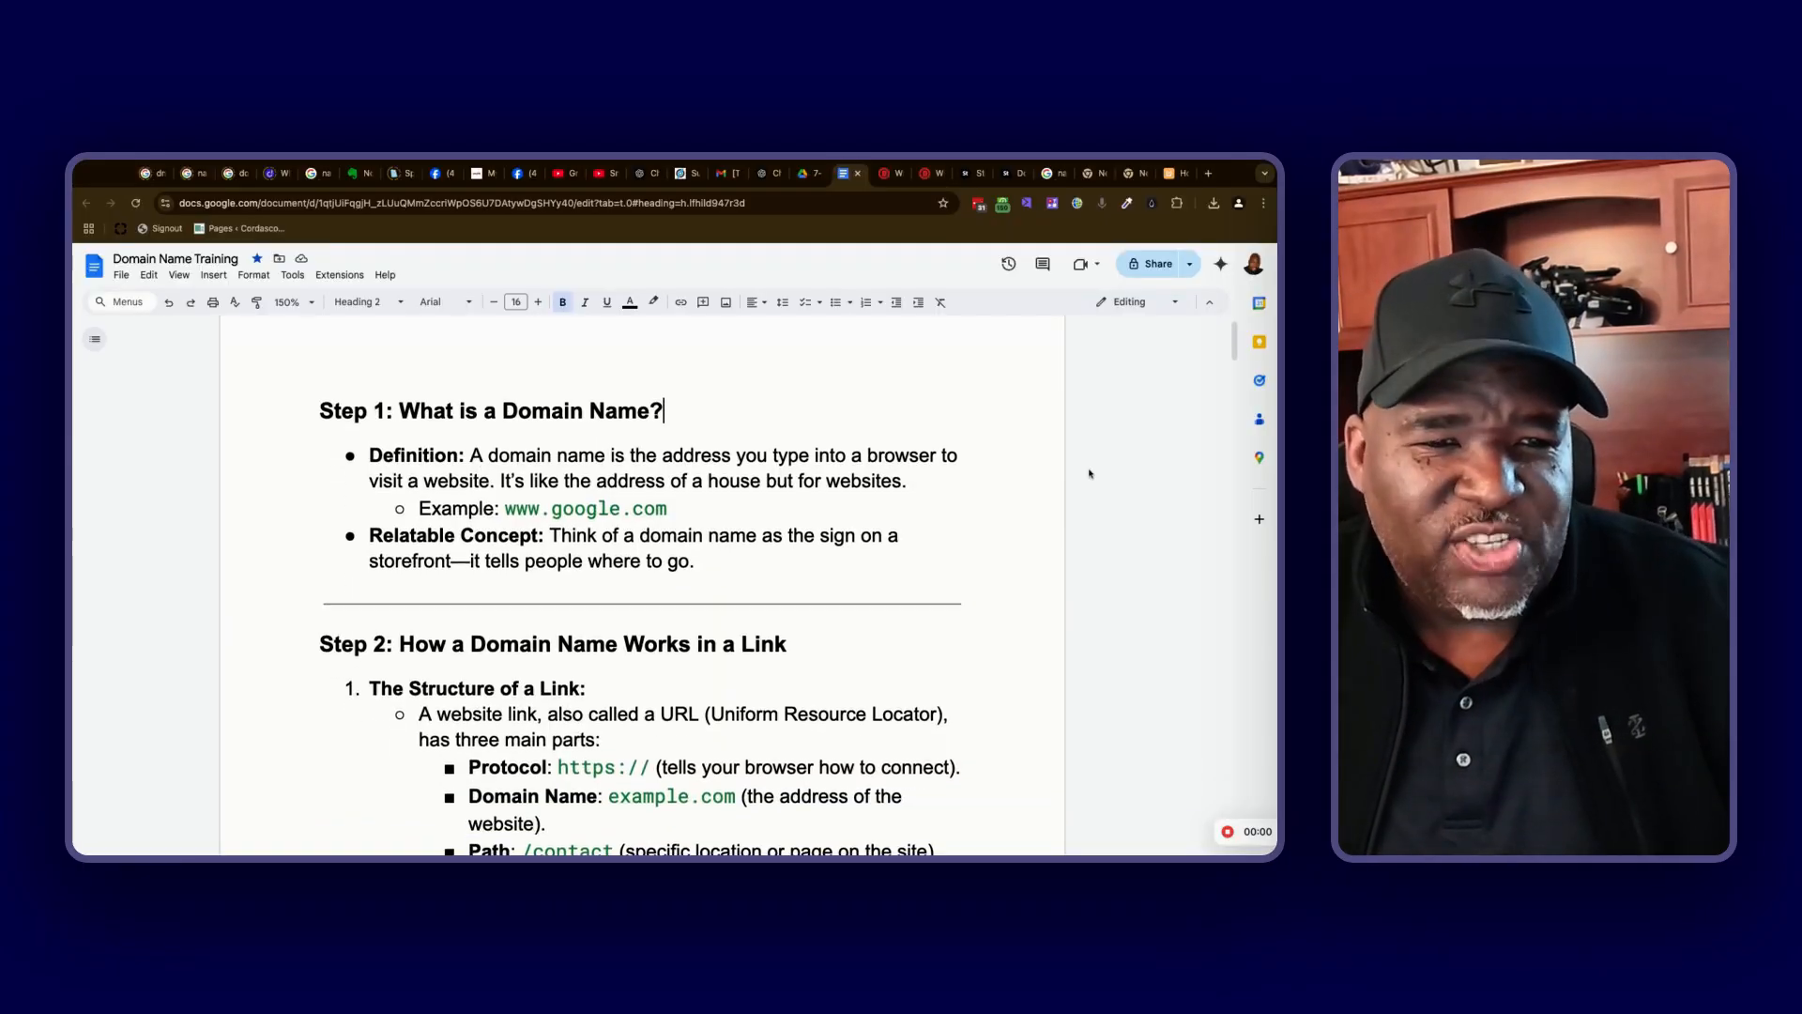Open the Calendar side panel
Viewport: 1802px width, 1014px height.
coord(1260,303)
